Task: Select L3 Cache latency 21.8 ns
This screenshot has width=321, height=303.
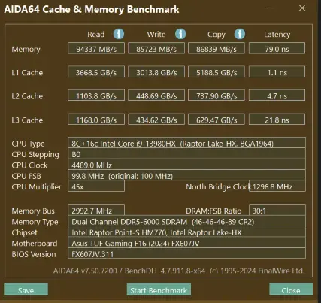Action: 277,120
